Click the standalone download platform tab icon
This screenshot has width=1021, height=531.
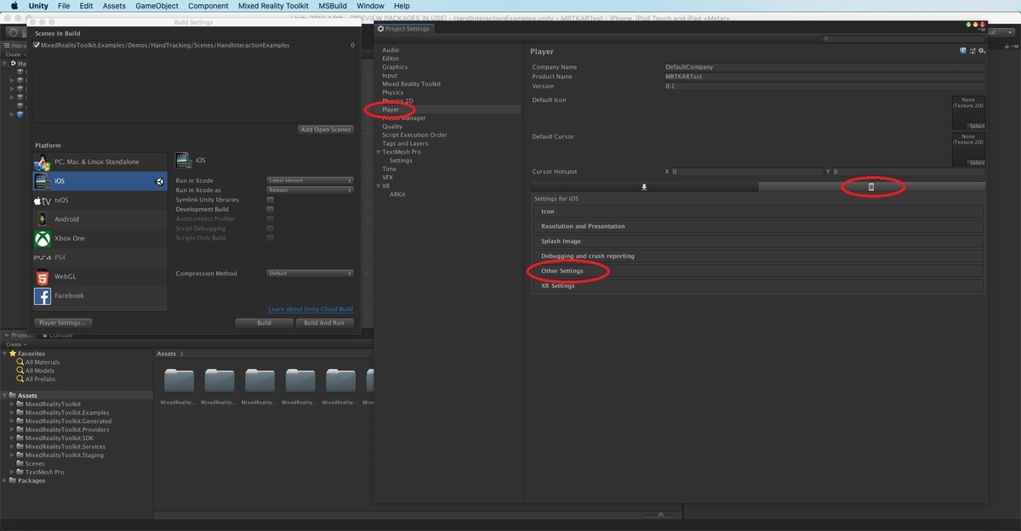(644, 187)
